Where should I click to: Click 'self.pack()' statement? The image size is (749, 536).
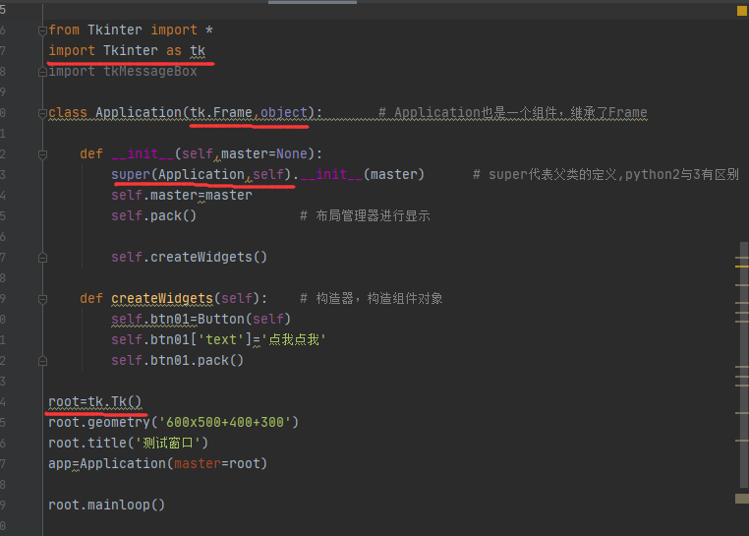[153, 215]
